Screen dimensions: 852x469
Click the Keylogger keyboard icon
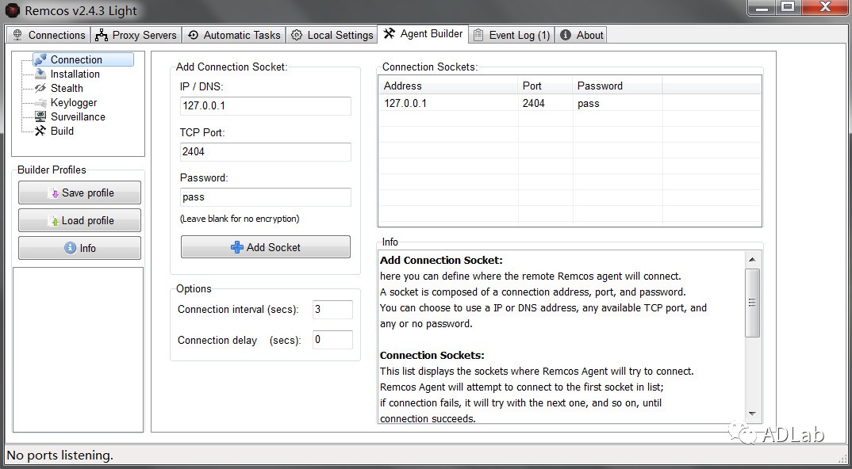[x=40, y=102]
